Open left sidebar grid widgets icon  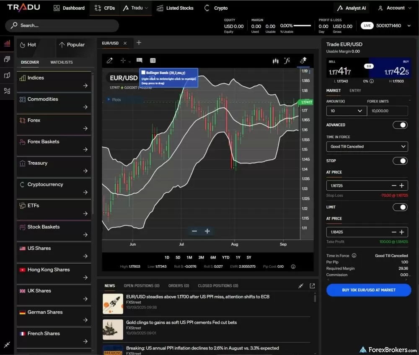[7, 91]
